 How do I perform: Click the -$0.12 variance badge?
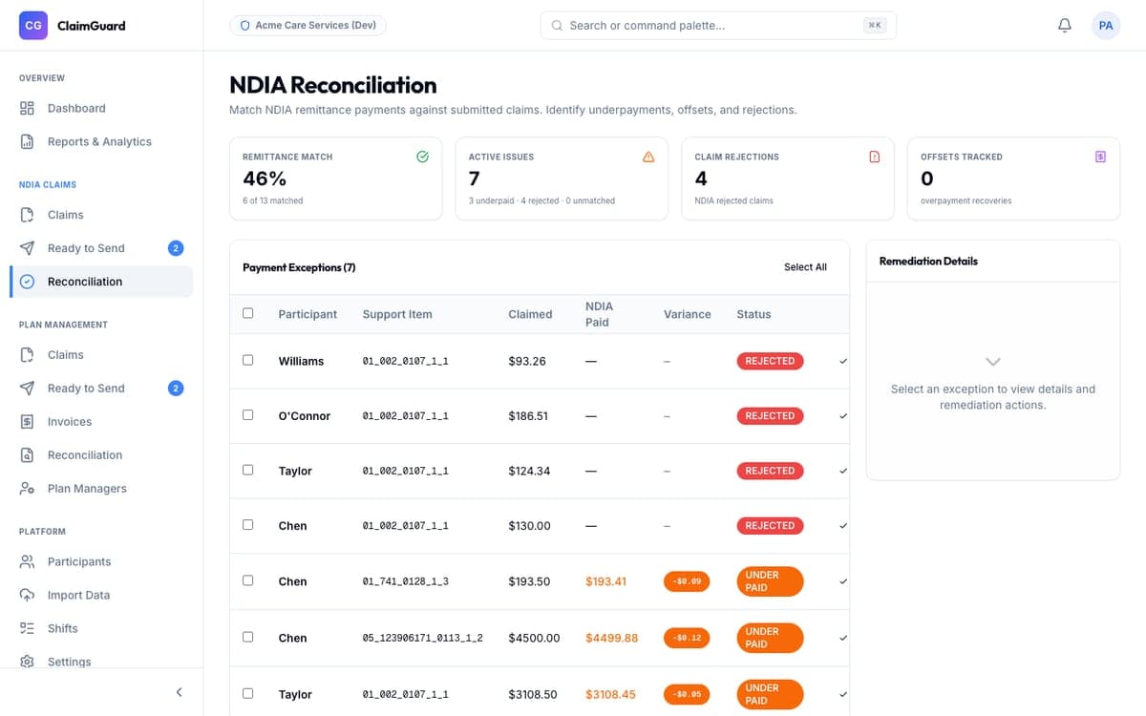(687, 638)
